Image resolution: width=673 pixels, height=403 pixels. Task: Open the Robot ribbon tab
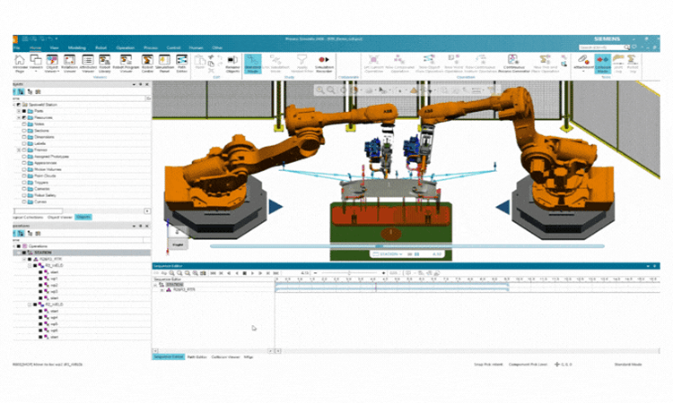(101, 48)
